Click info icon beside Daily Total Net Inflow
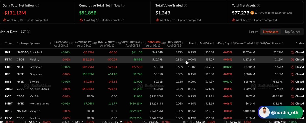The width and height of the screenshot is (306, 123). 37,5
